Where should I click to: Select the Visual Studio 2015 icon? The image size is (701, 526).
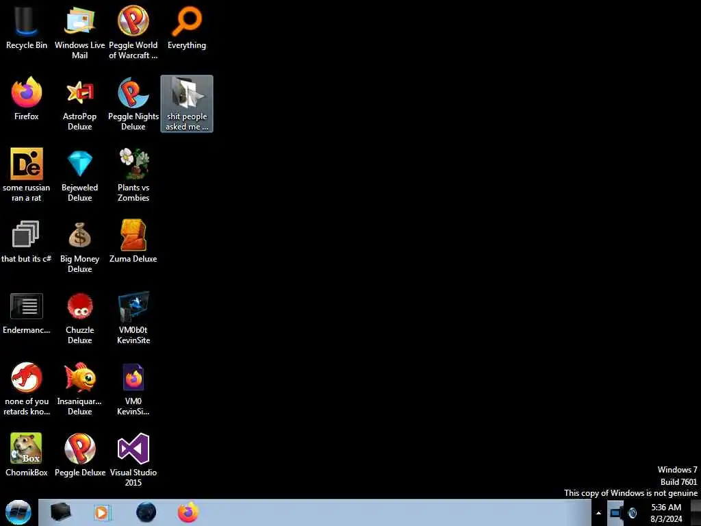point(133,448)
